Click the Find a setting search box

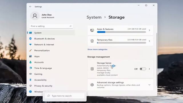[51, 26]
